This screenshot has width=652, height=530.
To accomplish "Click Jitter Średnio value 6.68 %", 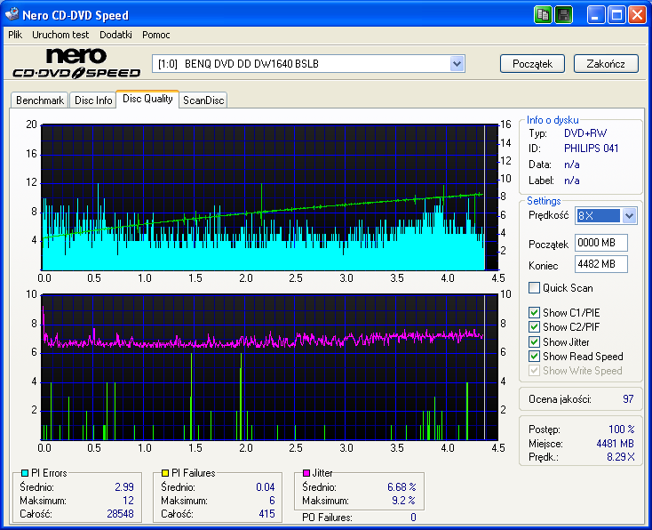I will pyautogui.click(x=402, y=486).
